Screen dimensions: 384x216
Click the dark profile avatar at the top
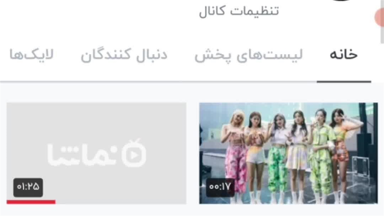[x=341, y=1]
